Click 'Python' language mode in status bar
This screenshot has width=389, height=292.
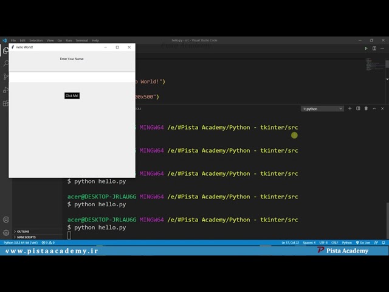[x=347, y=243]
